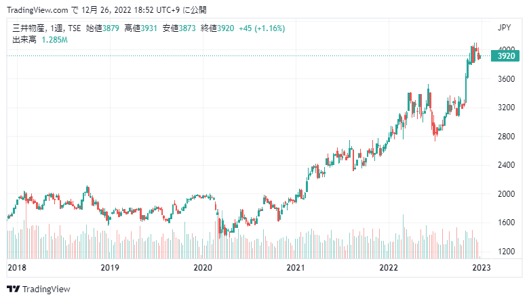This screenshot has height=301, width=529.
Task: Click the 安値3873 low value
Action: (x=179, y=28)
